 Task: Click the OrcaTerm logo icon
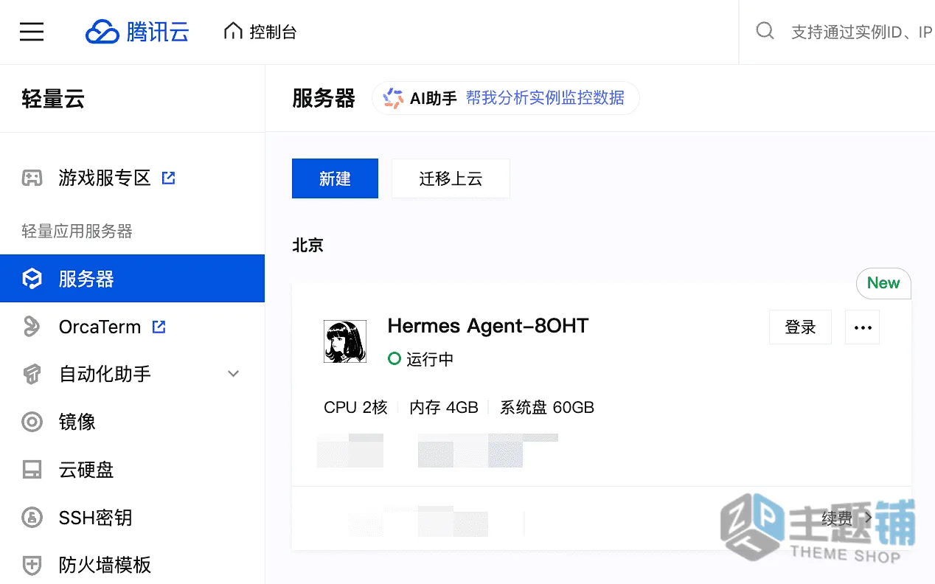(32, 327)
